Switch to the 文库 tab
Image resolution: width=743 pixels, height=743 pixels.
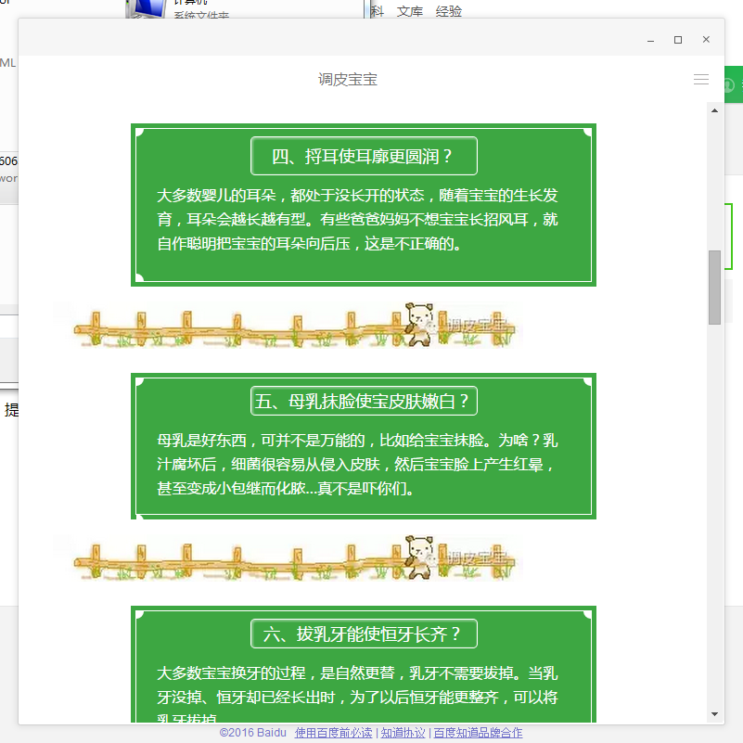pyautogui.click(x=410, y=11)
